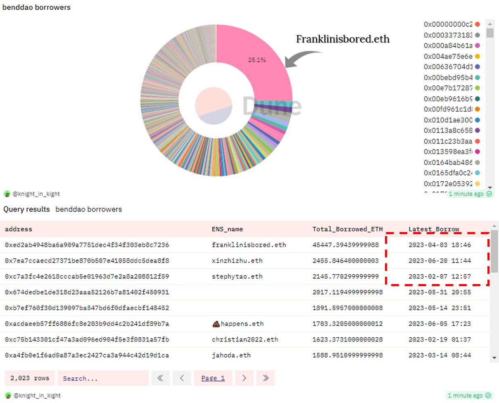Image resolution: width=499 pixels, height=403 pixels.
Task: Click the table scrollbar down arrow
Action: (494, 358)
